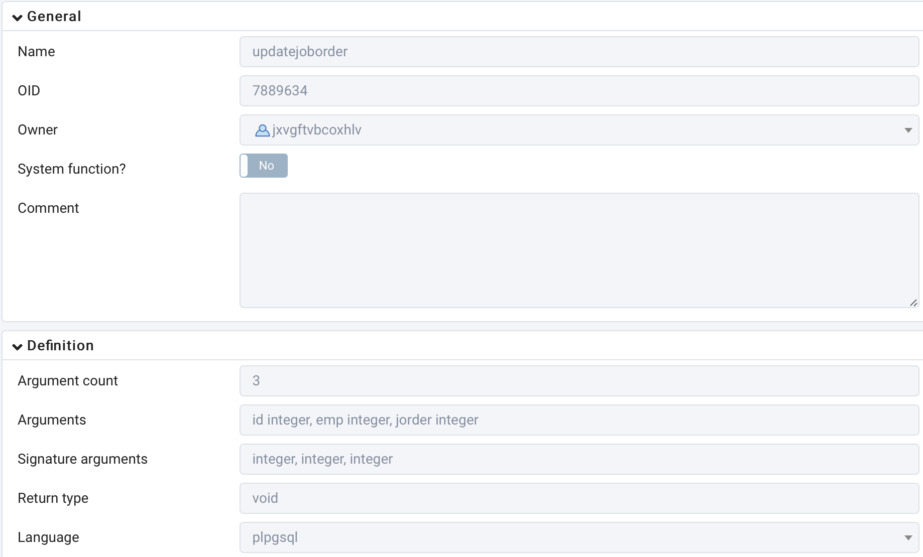This screenshot has width=923, height=557.
Task: Open the Language dropdown arrow
Action: click(908, 538)
